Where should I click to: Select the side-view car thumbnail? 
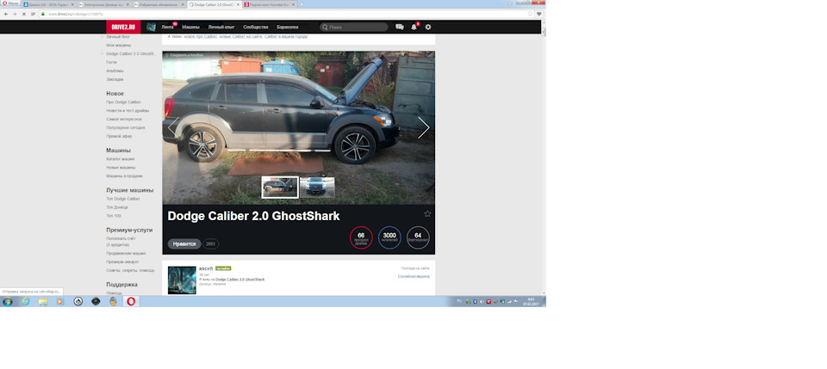click(x=280, y=188)
